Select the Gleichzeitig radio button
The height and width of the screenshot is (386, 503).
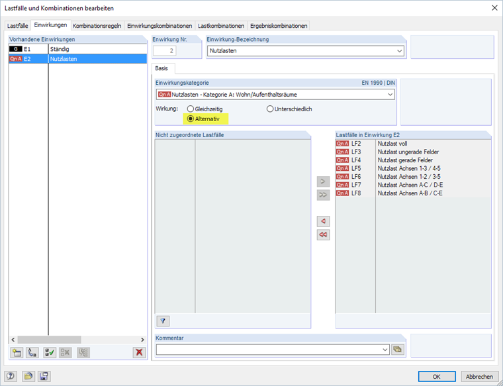191,109
